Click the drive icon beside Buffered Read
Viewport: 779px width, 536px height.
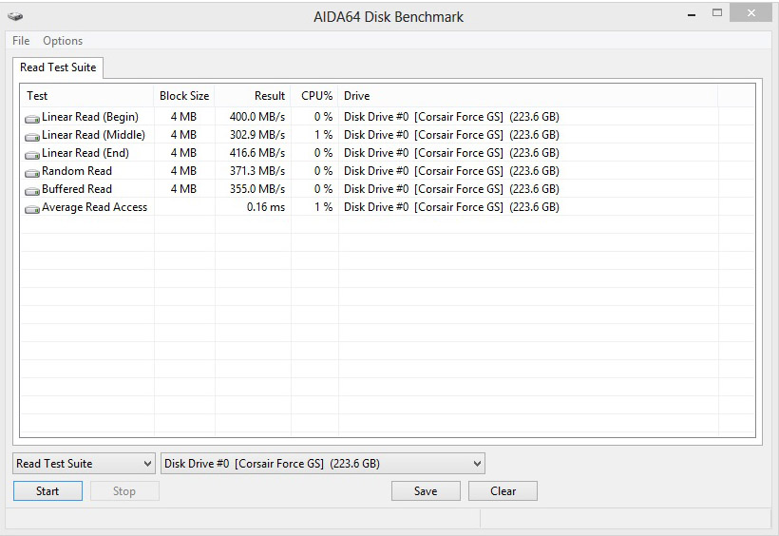[32, 191]
